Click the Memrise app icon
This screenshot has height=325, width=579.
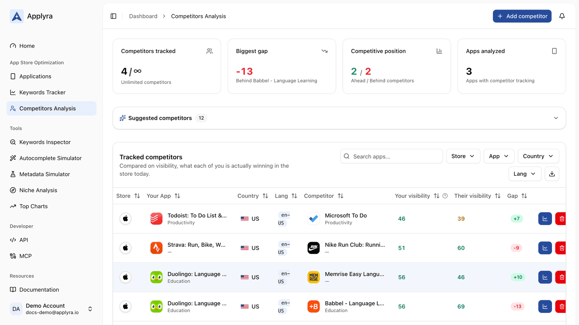pos(314,277)
